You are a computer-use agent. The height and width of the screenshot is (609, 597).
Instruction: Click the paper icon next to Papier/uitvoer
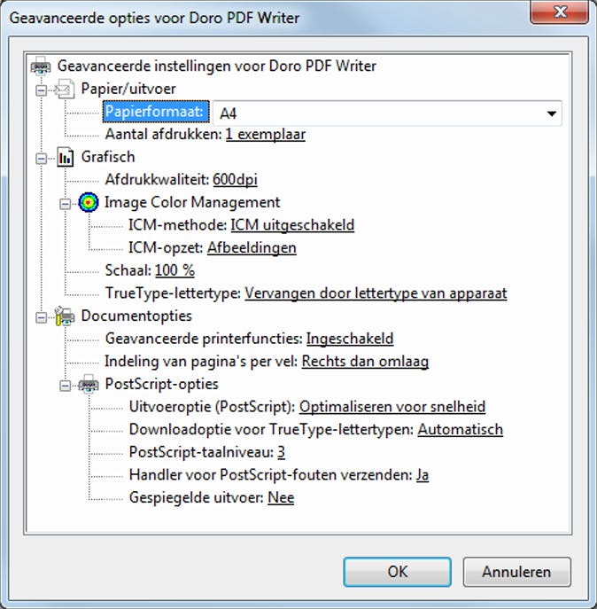65,89
